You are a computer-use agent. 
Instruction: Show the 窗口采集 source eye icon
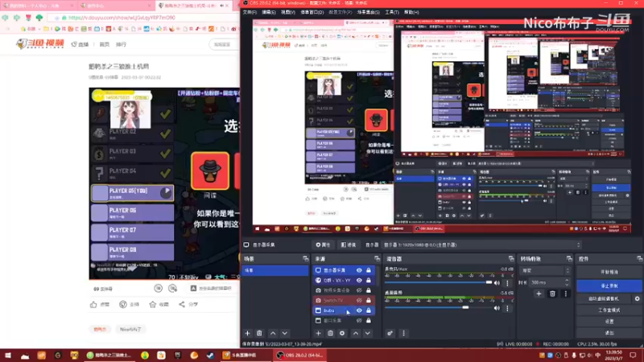(359, 320)
